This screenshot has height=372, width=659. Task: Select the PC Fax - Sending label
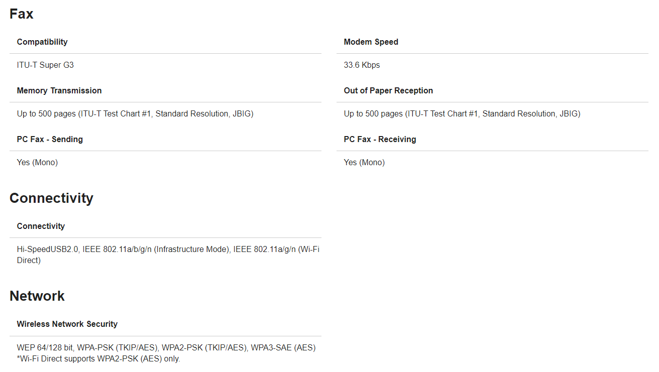[x=50, y=140]
